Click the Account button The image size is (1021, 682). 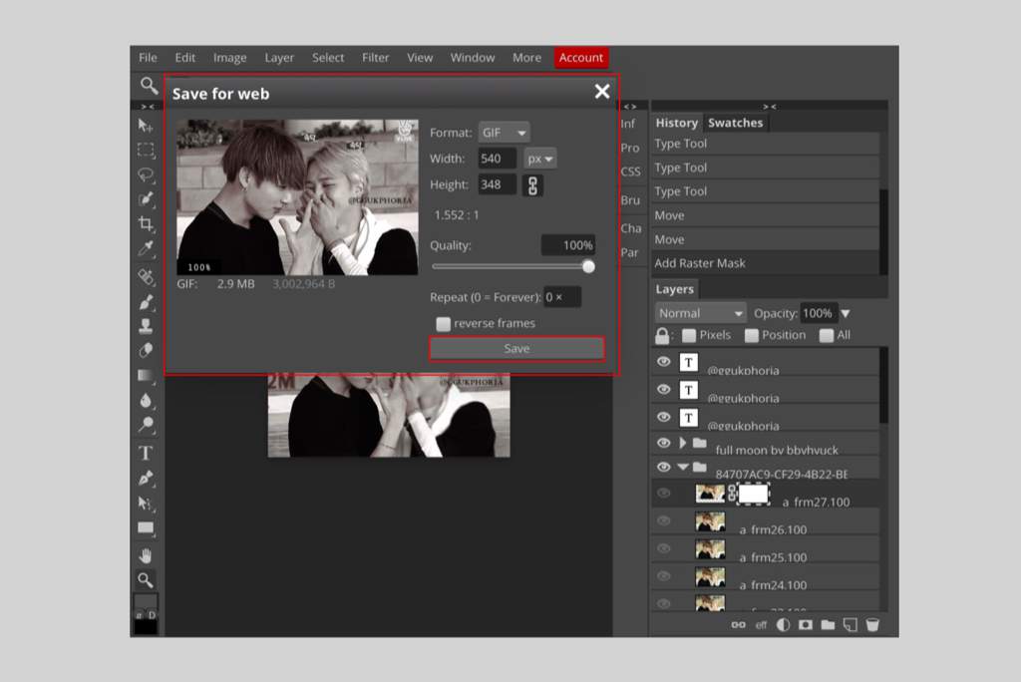coord(581,58)
